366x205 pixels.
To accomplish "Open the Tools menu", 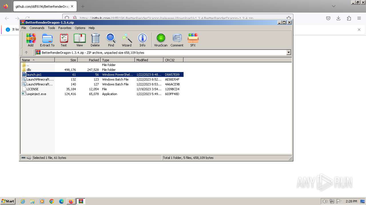I will pos(51,28).
